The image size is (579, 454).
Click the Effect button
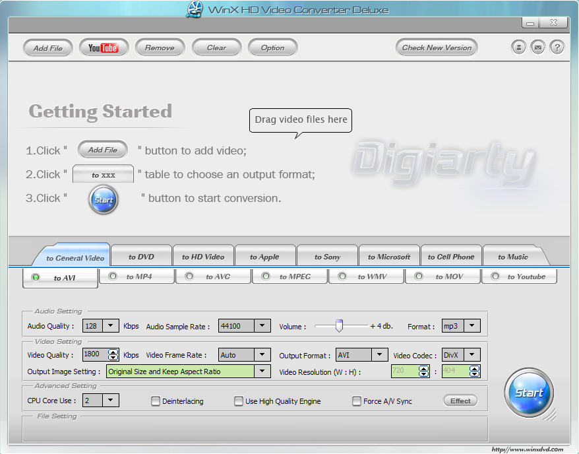(460, 401)
